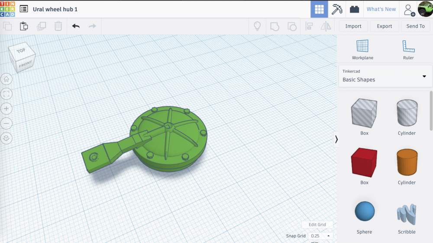The height and width of the screenshot is (243, 433).
Task: Toggle orthographic perspective view cube icon
Action: (6, 138)
